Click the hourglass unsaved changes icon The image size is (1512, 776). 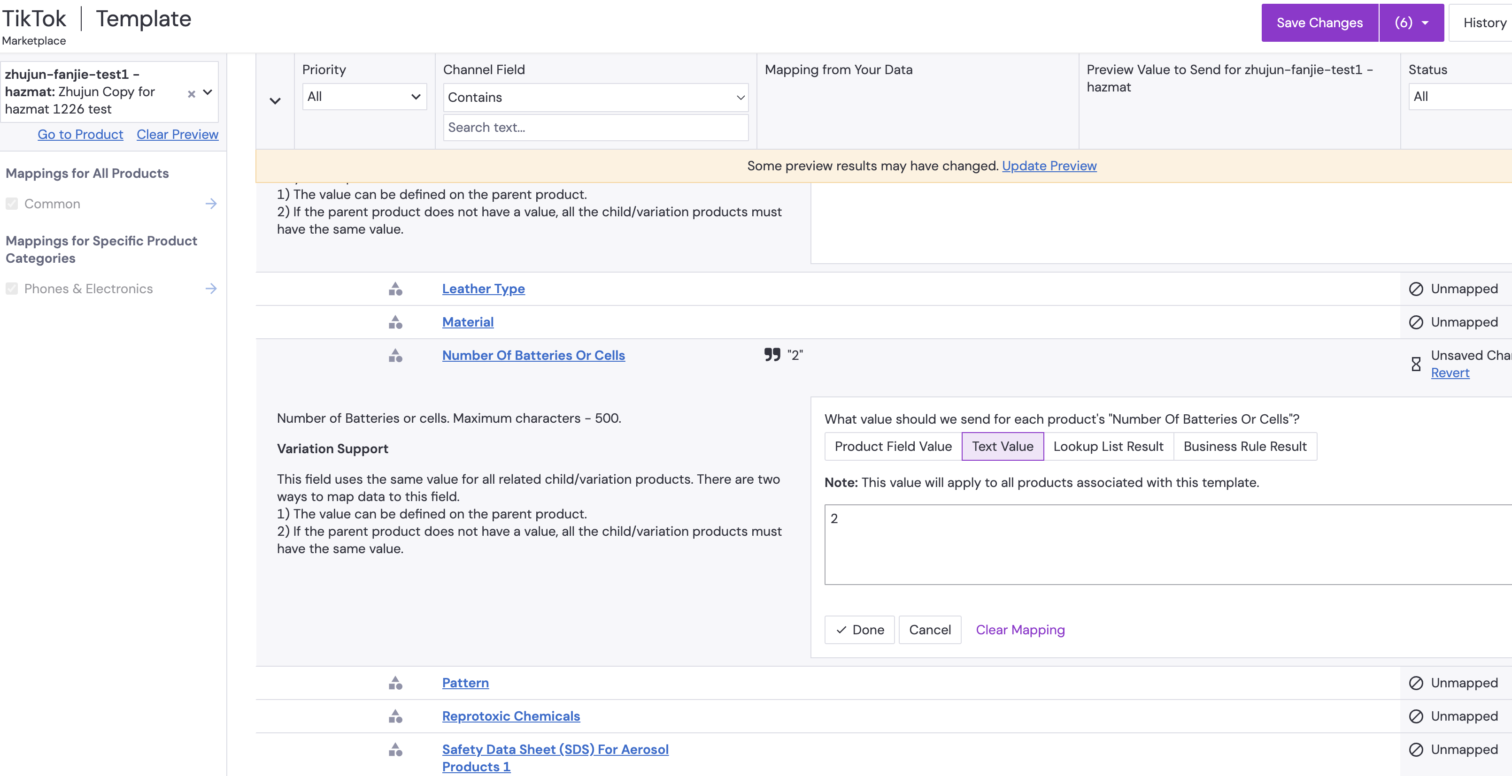[1416, 364]
